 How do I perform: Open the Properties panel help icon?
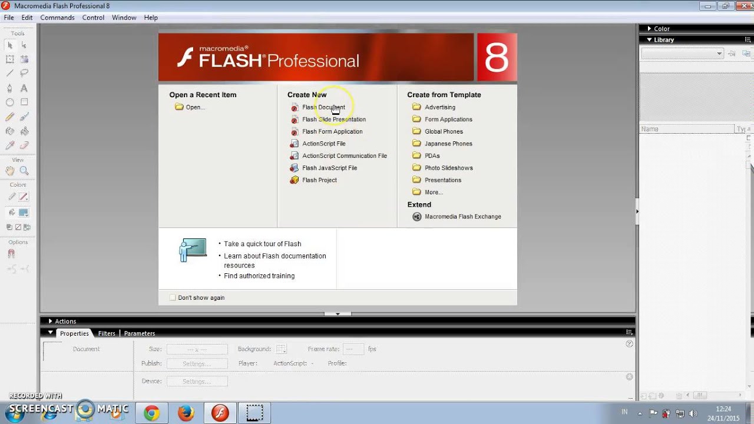click(x=629, y=344)
